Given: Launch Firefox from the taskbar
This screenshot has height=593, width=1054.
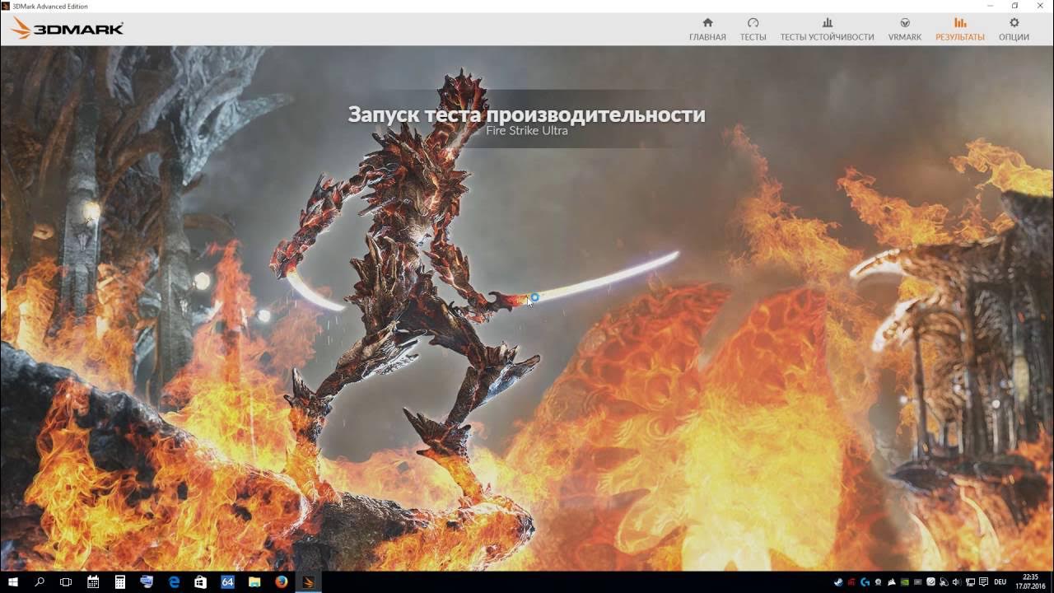Looking at the screenshot, I should [x=282, y=581].
